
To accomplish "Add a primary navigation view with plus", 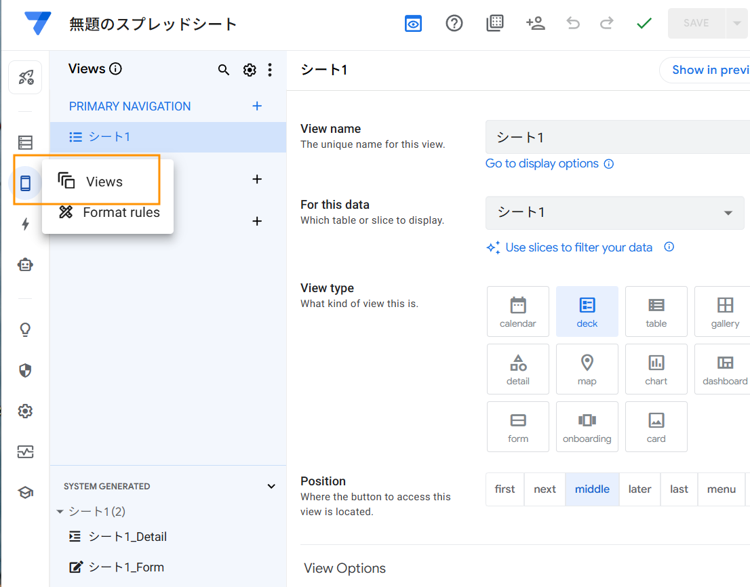I will [x=257, y=106].
